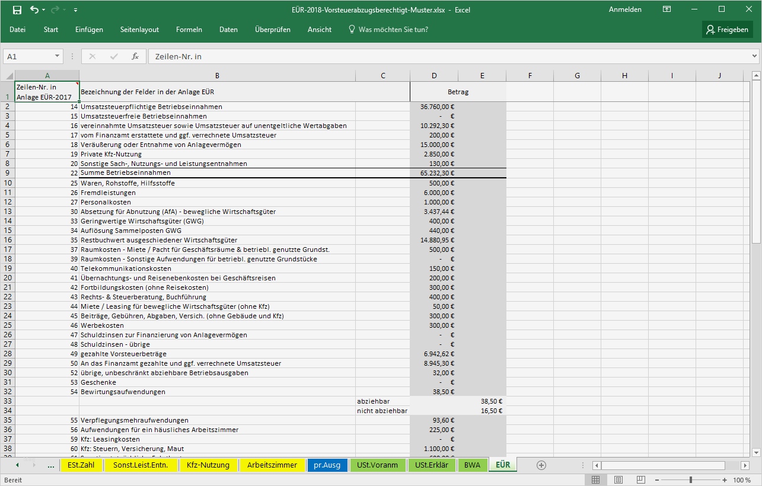The width and height of the screenshot is (762, 486).
Task: Expand the Undo history dropdown
Action: pos(43,9)
